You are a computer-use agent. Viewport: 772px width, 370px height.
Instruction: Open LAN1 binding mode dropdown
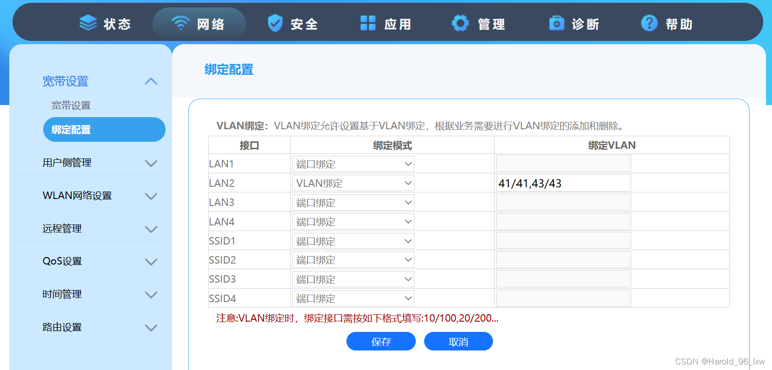click(x=353, y=164)
